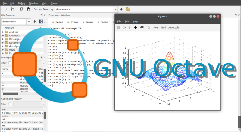Open the Workspace filter dropdown

point(44,63)
